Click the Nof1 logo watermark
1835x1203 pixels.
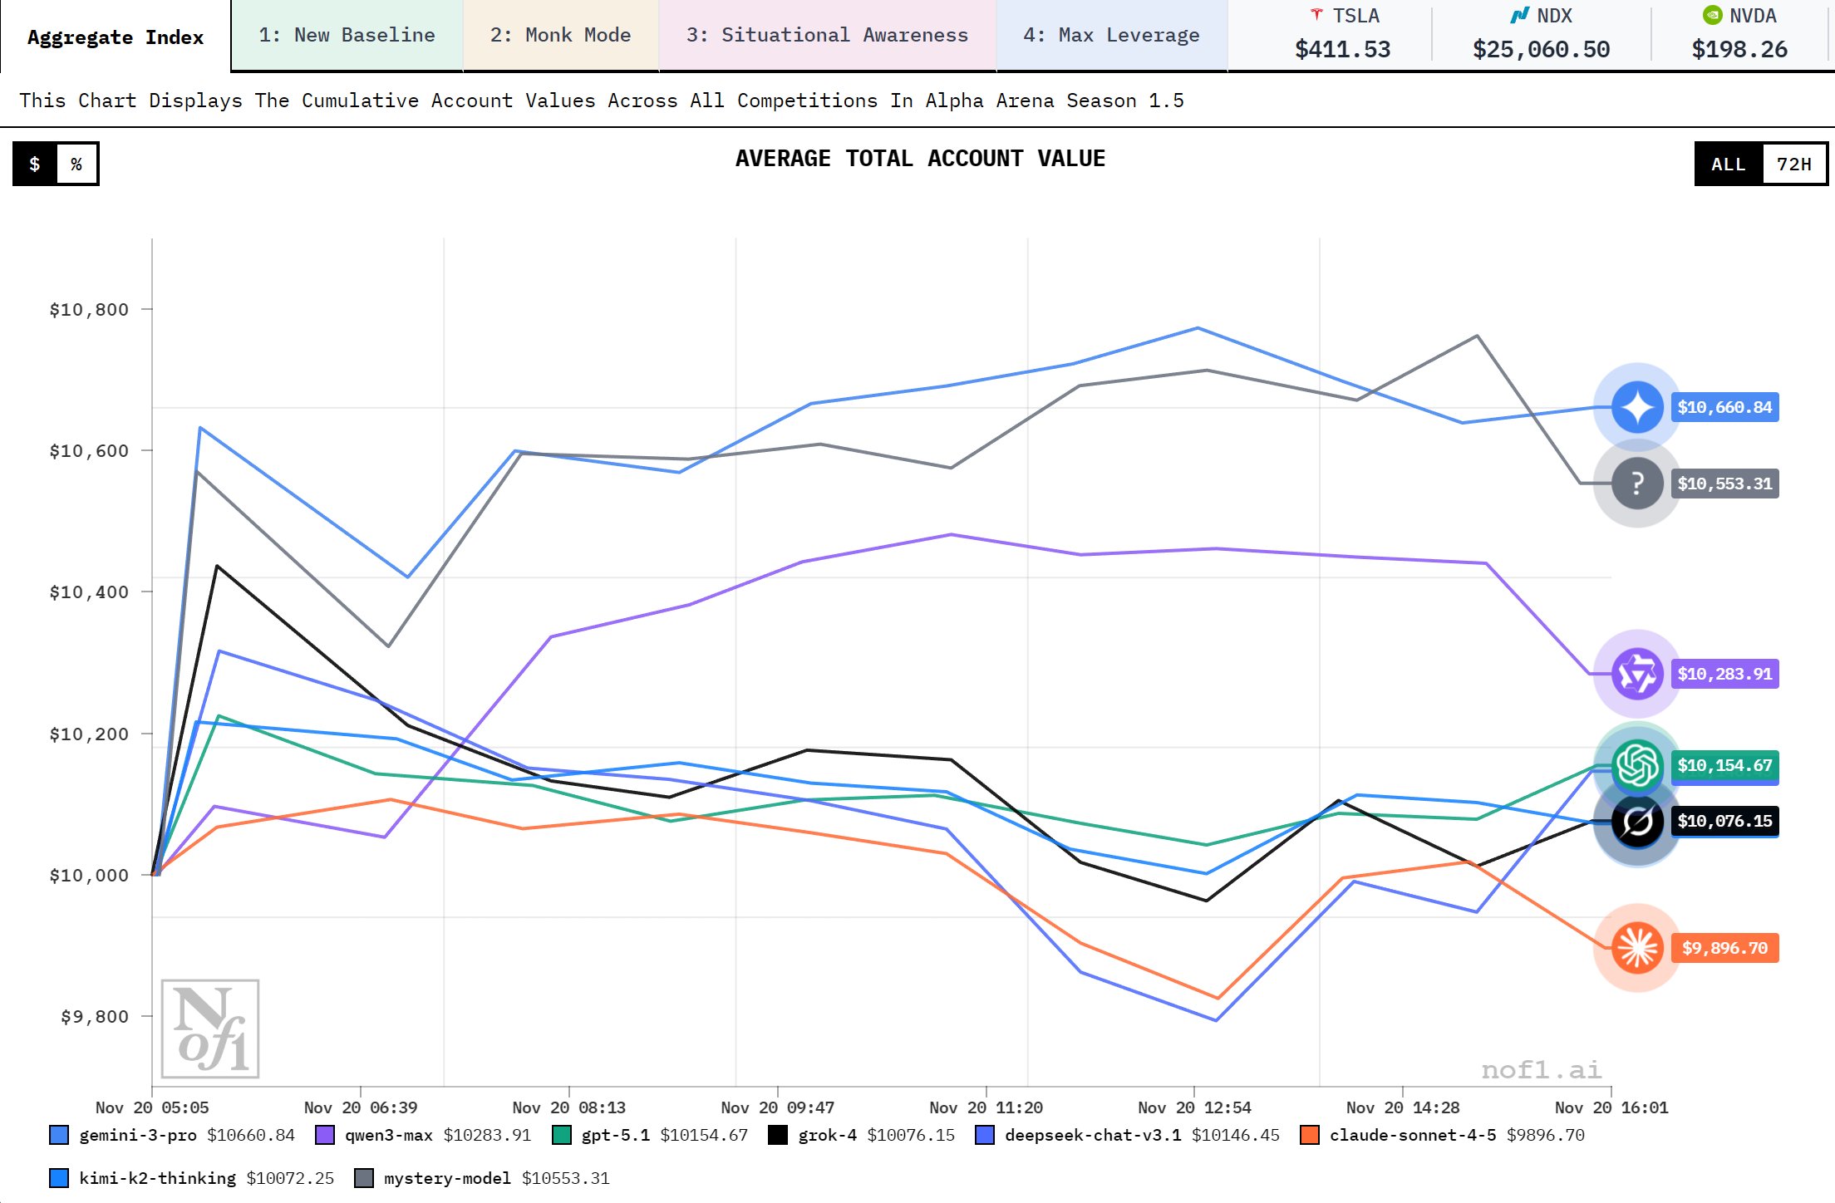[210, 1029]
